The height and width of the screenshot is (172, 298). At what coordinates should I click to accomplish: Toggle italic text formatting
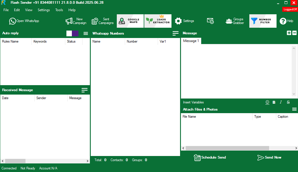point(281,102)
